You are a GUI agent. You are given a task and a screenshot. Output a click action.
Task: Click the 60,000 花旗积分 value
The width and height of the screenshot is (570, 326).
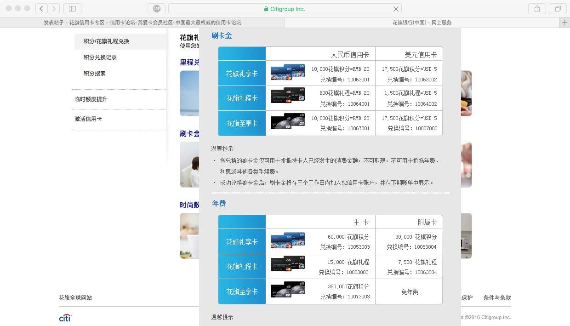pyautogui.click(x=348, y=237)
